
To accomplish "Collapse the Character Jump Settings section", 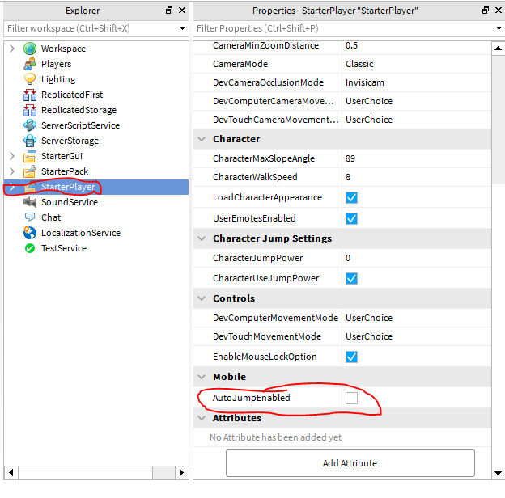I will (202, 238).
